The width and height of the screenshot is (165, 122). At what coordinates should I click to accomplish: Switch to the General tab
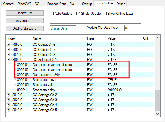click(x=9, y=4)
